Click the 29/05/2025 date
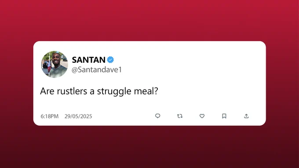This screenshot has width=299, height=168. [x=78, y=116]
